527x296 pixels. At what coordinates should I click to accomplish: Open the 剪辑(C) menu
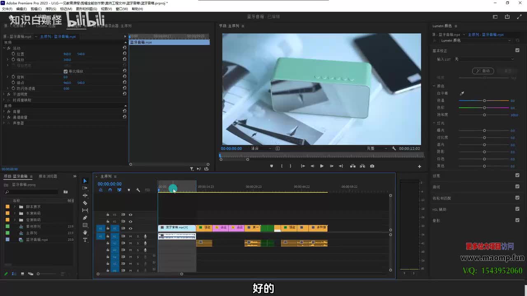point(36,9)
